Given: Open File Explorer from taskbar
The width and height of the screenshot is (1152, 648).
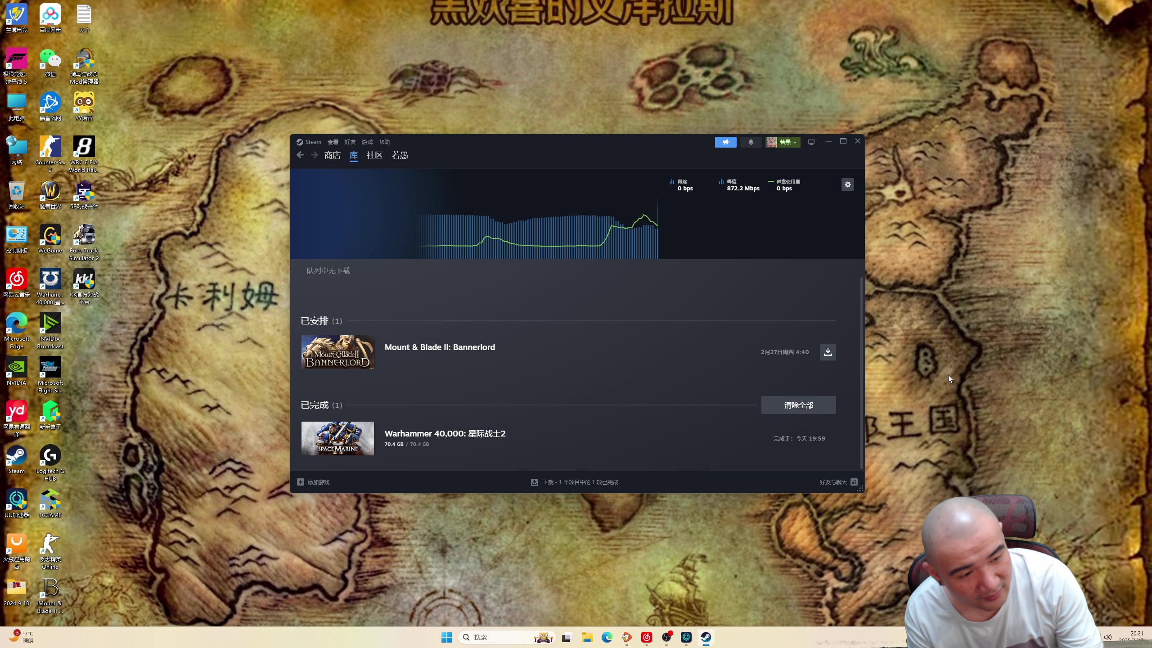Looking at the screenshot, I should 587,637.
